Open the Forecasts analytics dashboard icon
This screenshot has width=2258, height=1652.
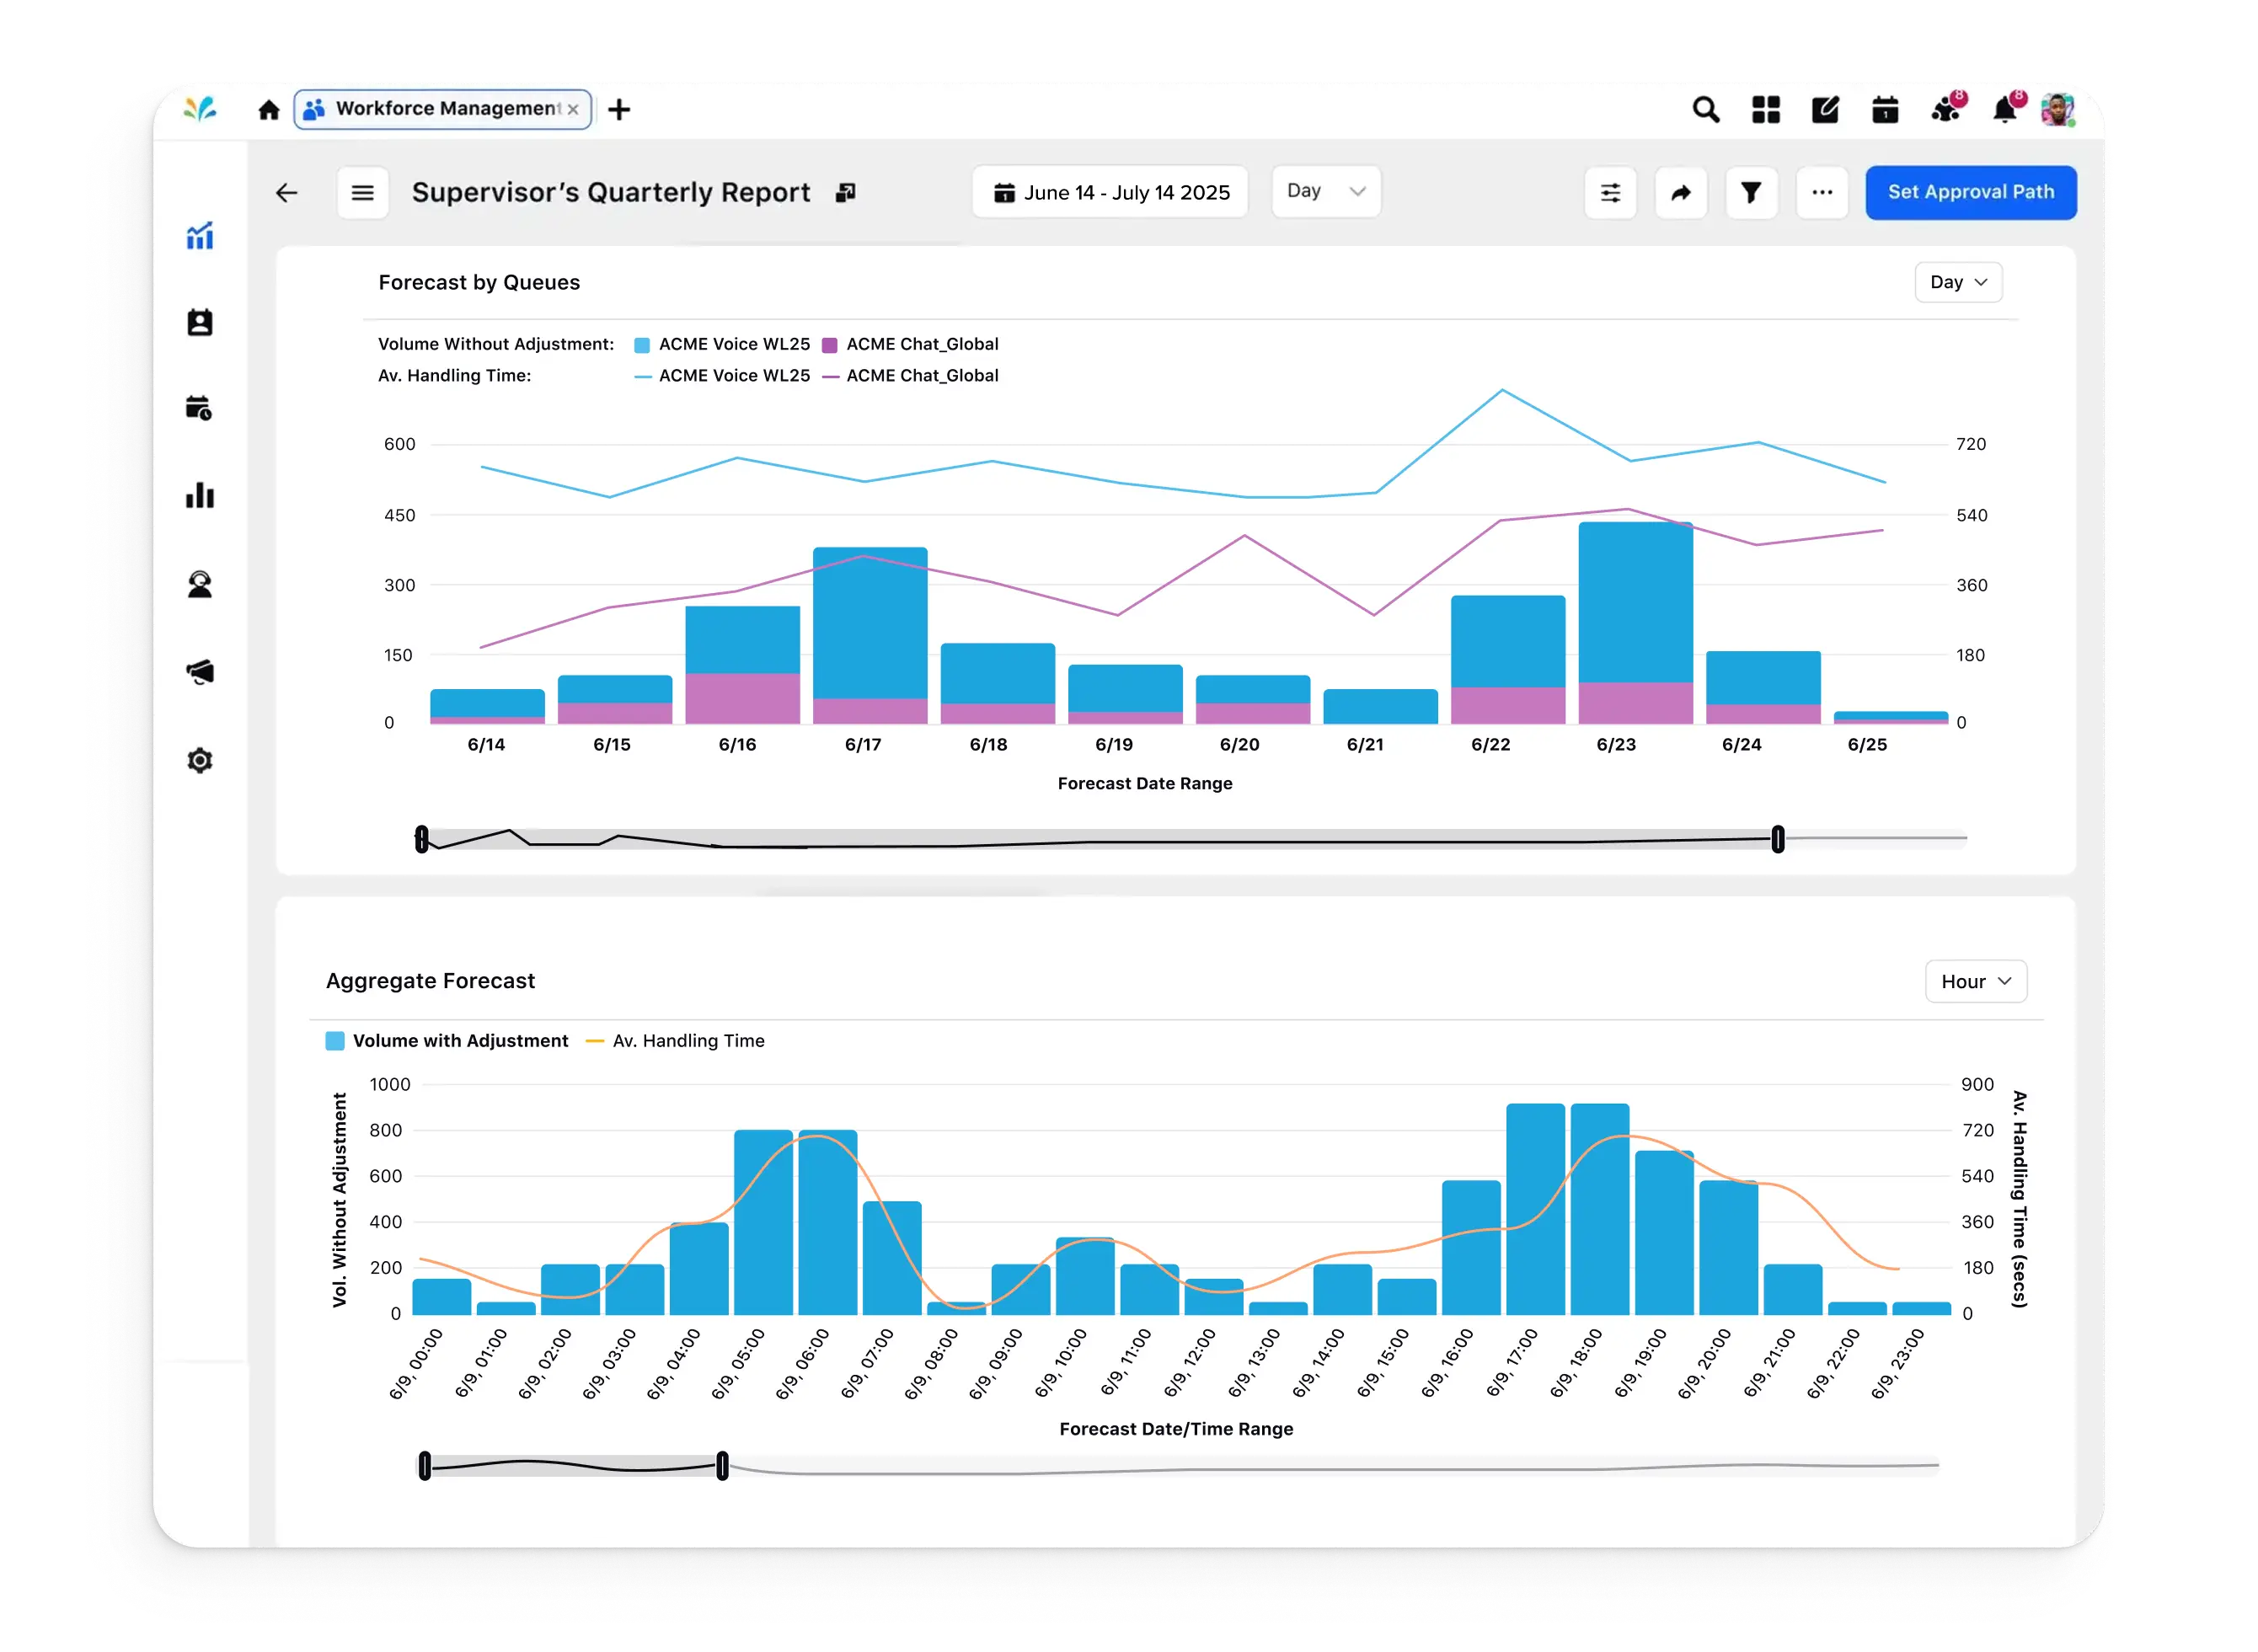click(200, 237)
